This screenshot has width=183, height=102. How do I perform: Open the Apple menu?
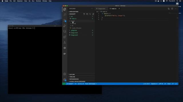tap(2, 1)
